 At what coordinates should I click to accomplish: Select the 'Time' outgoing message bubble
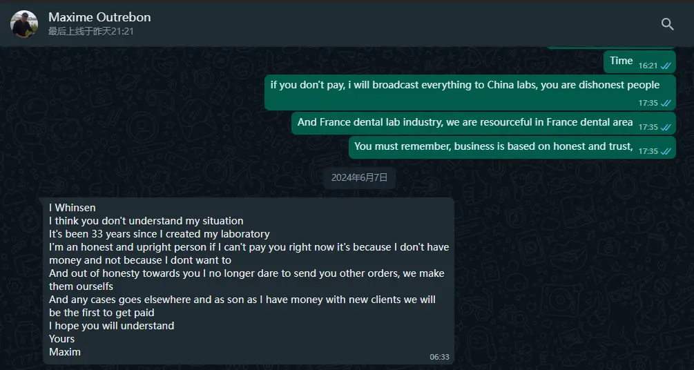639,62
